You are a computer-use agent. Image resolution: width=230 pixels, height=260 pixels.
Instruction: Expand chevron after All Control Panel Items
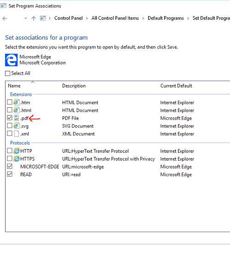point(143,18)
